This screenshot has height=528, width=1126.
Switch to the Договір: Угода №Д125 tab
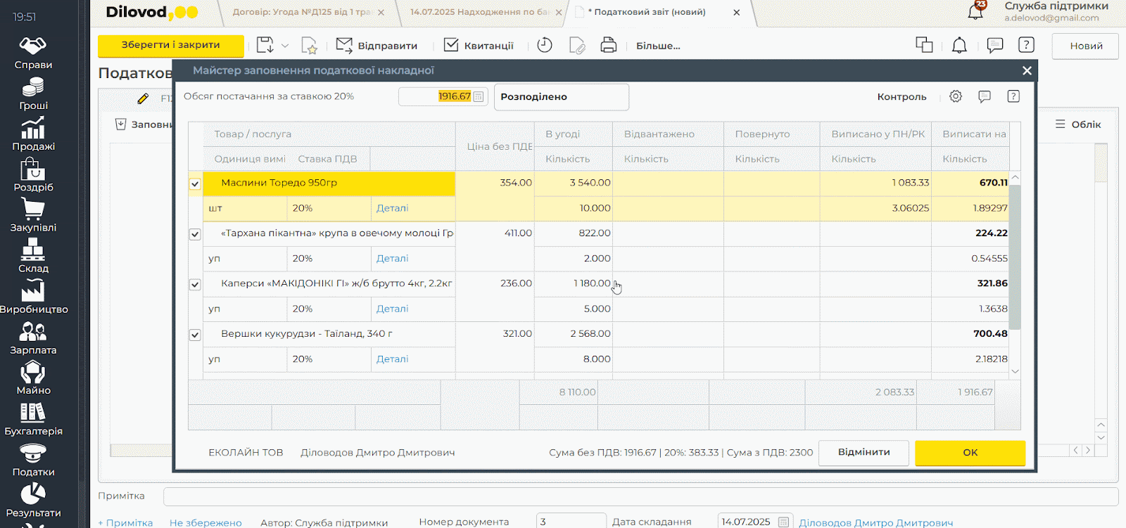pyautogui.click(x=303, y=12)
